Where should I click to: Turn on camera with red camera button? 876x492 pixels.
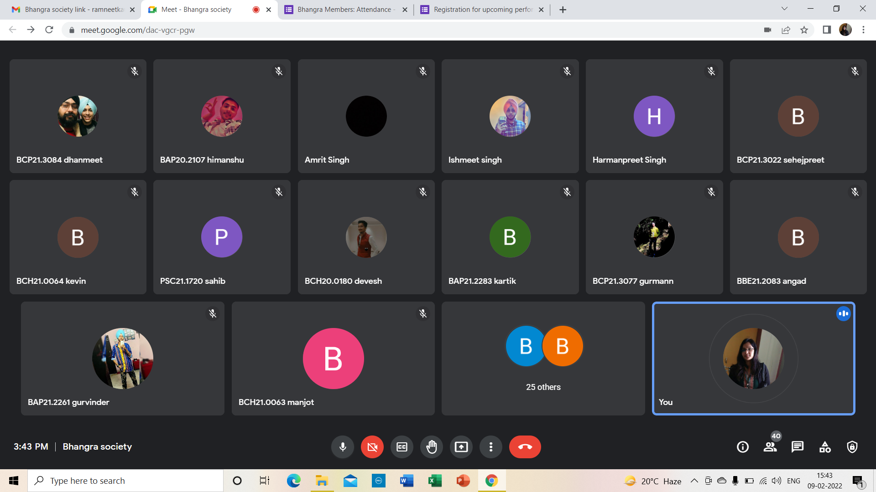pos(372,447)
